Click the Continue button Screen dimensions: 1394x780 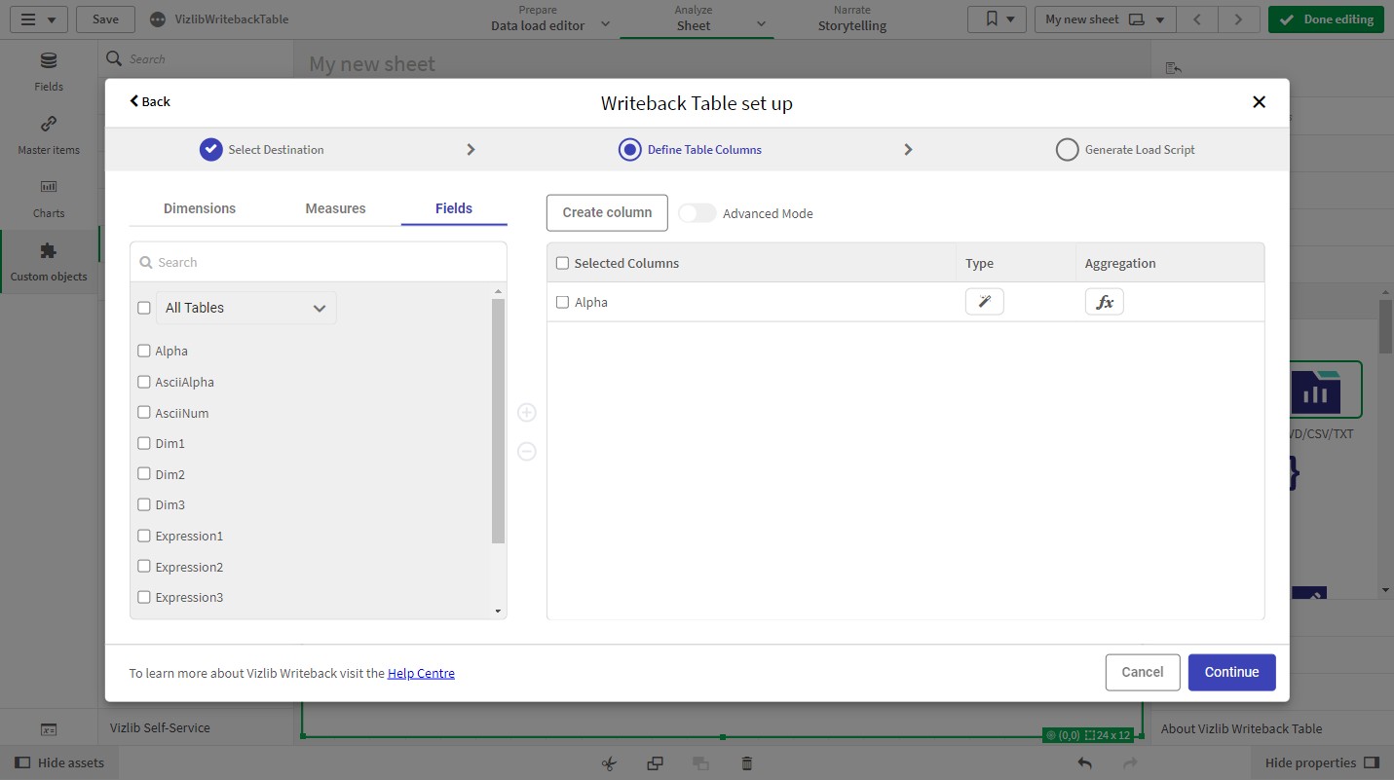pos(1231,672)
